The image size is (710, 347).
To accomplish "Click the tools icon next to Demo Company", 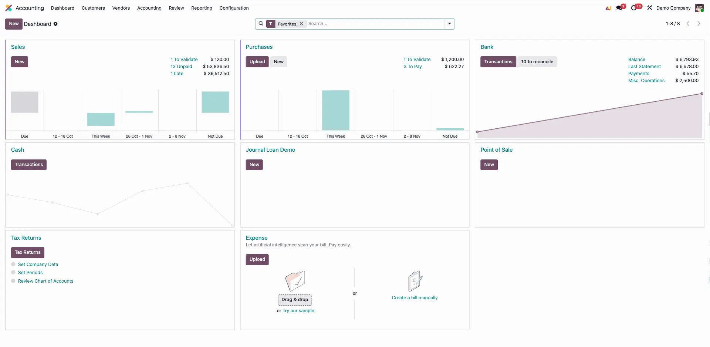I will tap(650, 7).
